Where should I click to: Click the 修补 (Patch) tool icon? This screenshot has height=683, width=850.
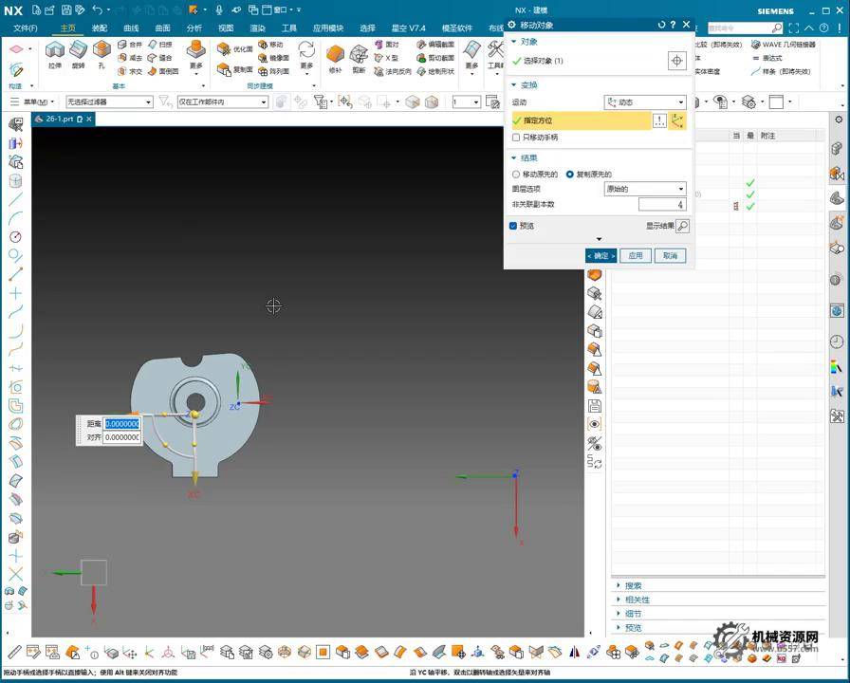pyautogui.click(x=335, y=55)
